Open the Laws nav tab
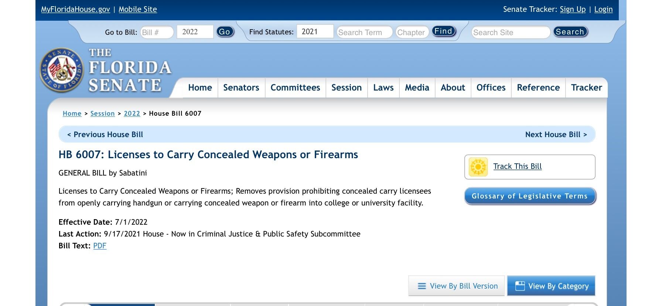 [x=383, y=88]
